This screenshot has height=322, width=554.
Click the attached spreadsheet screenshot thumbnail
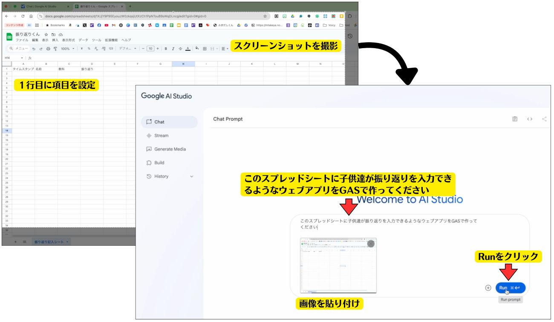[x=338, y=265]
